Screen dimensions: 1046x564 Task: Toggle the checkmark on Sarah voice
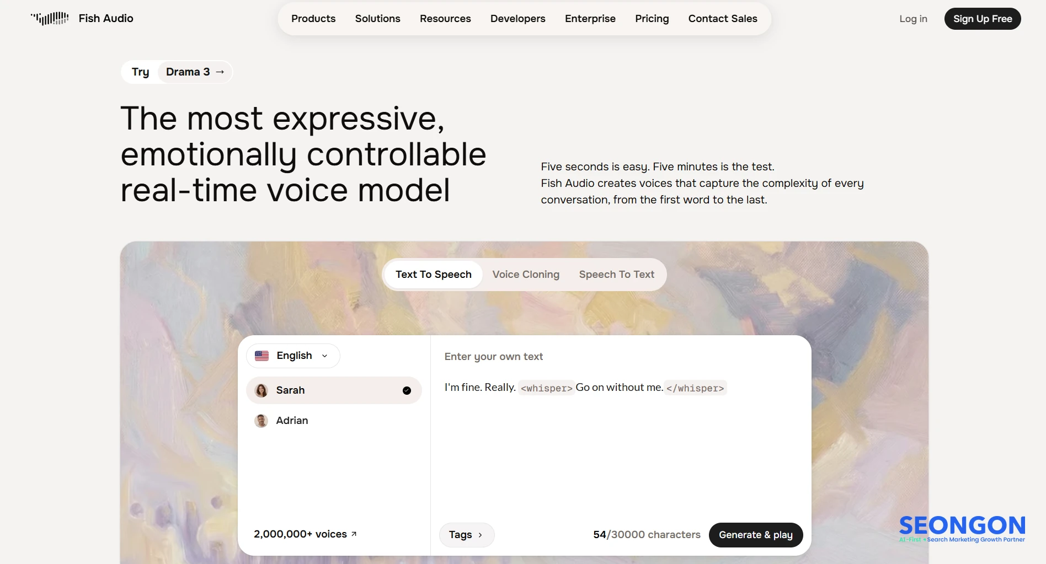[407, 390]
